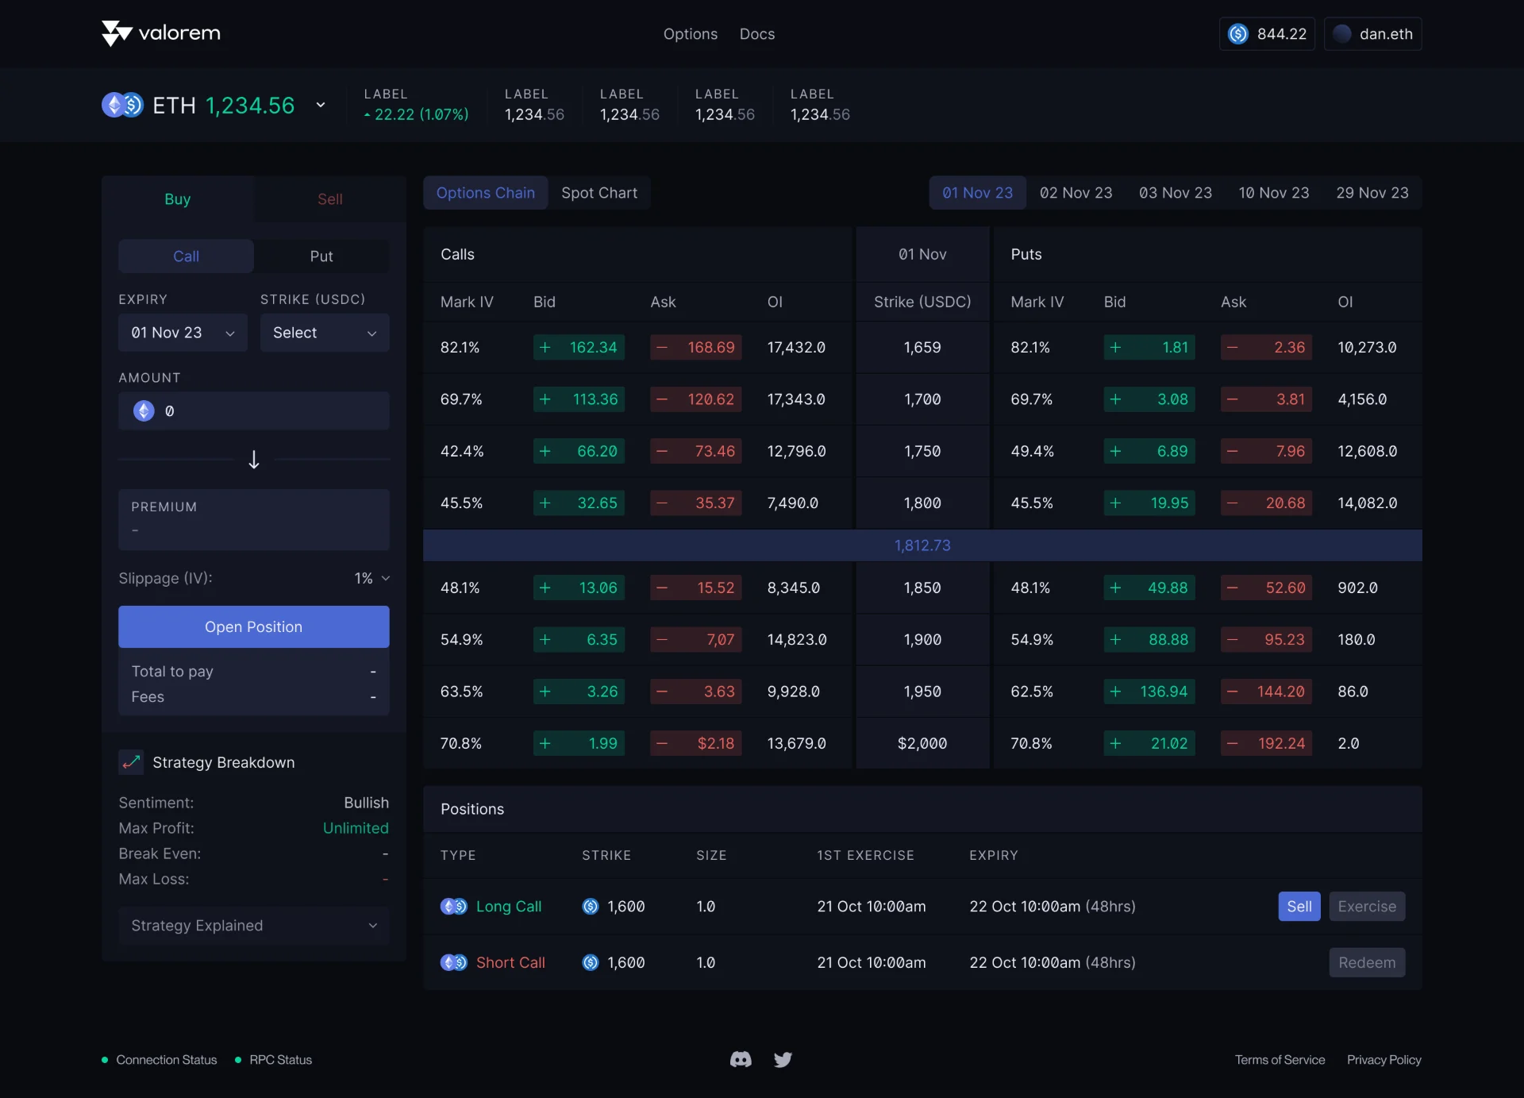This screenshot has width=1524, height=1098.
Task: Switch to the Sell toggle
Action: pyautogui.click(x=330, y=199)
